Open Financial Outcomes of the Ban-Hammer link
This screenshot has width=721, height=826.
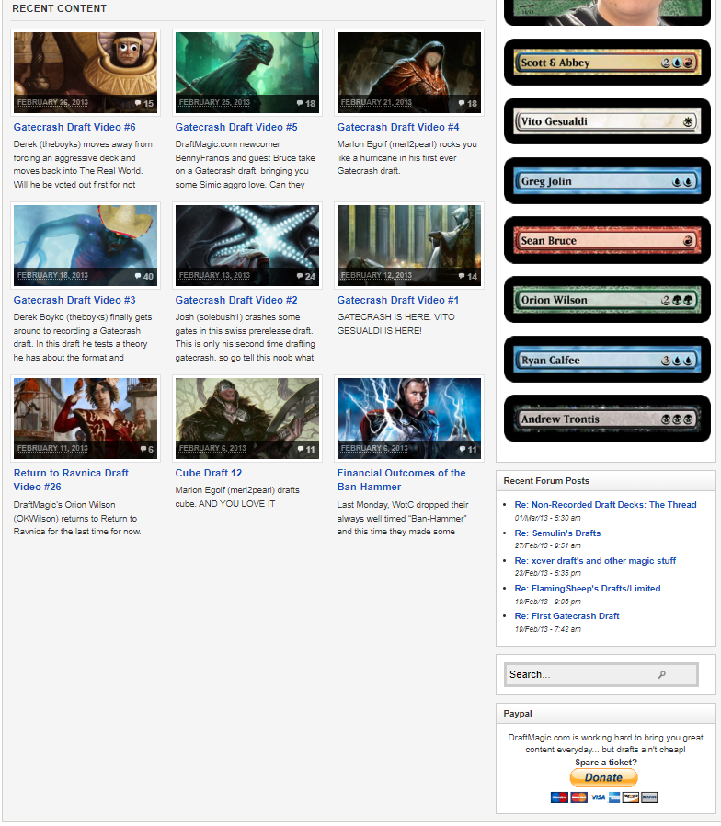[x=401, y=480]
